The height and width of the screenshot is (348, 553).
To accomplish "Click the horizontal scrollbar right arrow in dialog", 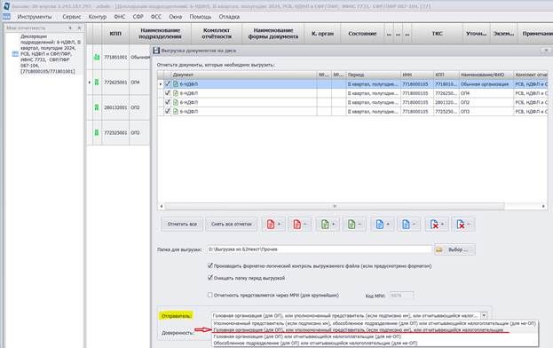I will (x=543, y=206).
